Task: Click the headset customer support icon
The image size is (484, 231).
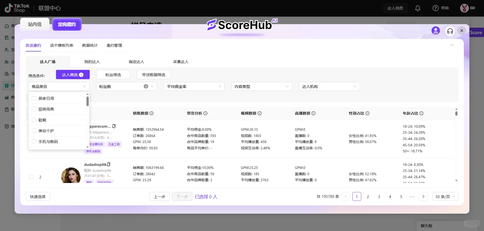Action: coord(450,31)
